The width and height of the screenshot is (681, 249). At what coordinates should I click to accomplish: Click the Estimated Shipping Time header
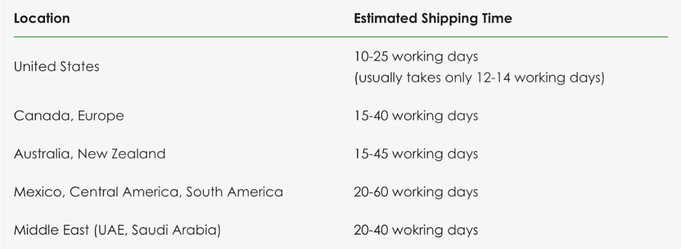433,19
